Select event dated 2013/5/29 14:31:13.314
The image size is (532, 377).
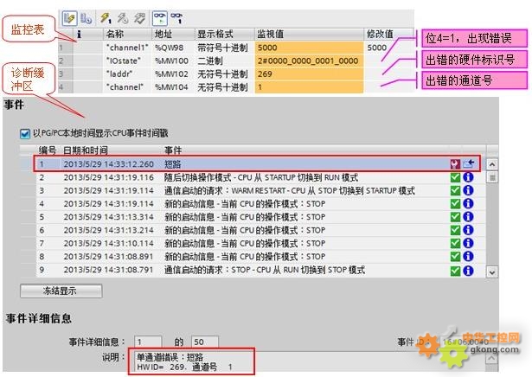click(x=253, y=217)
